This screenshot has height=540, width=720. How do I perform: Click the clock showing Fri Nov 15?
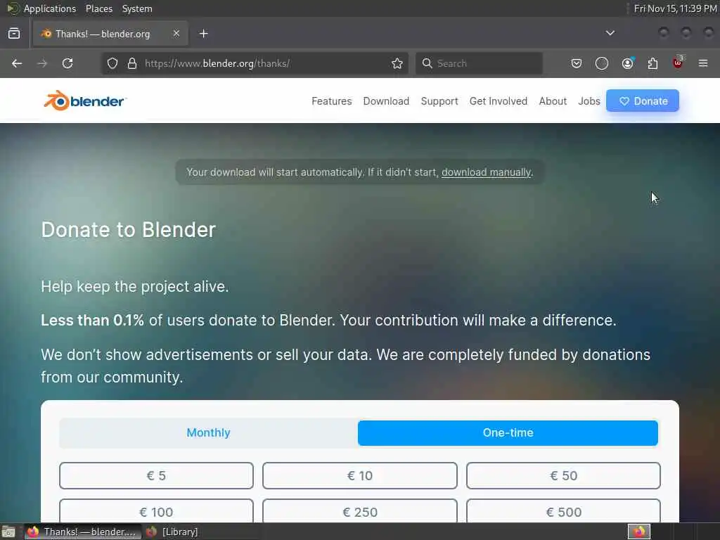pos(675,8)
